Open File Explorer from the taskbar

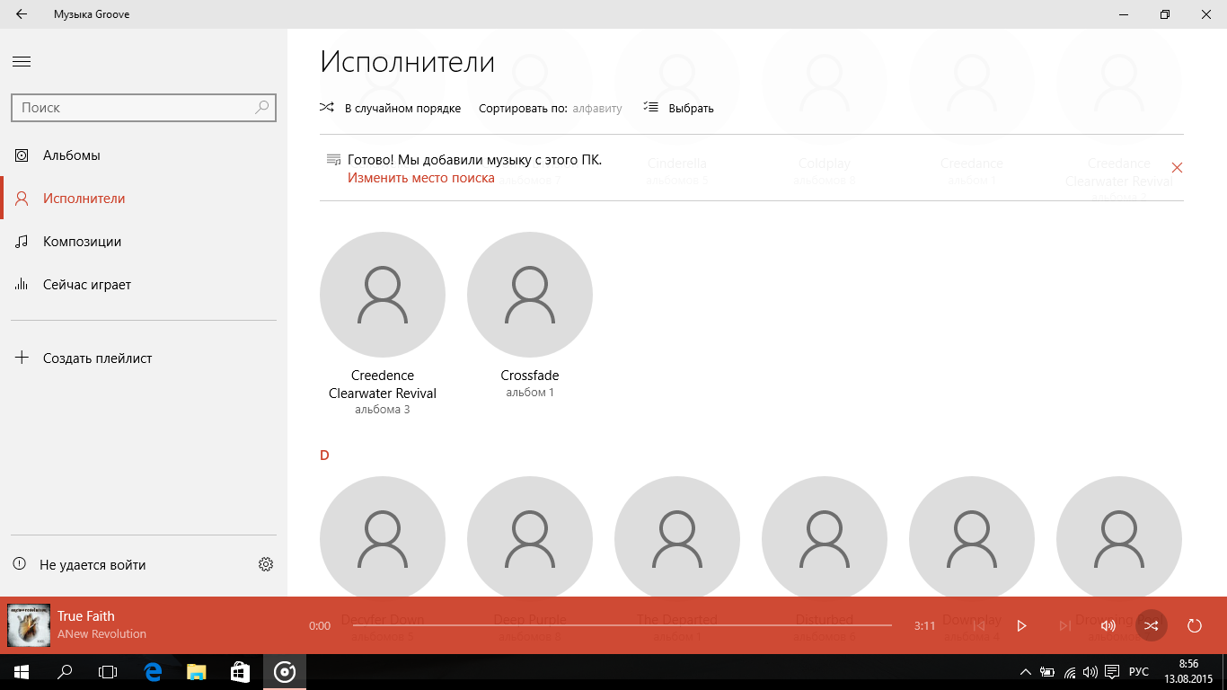point(196,672)
